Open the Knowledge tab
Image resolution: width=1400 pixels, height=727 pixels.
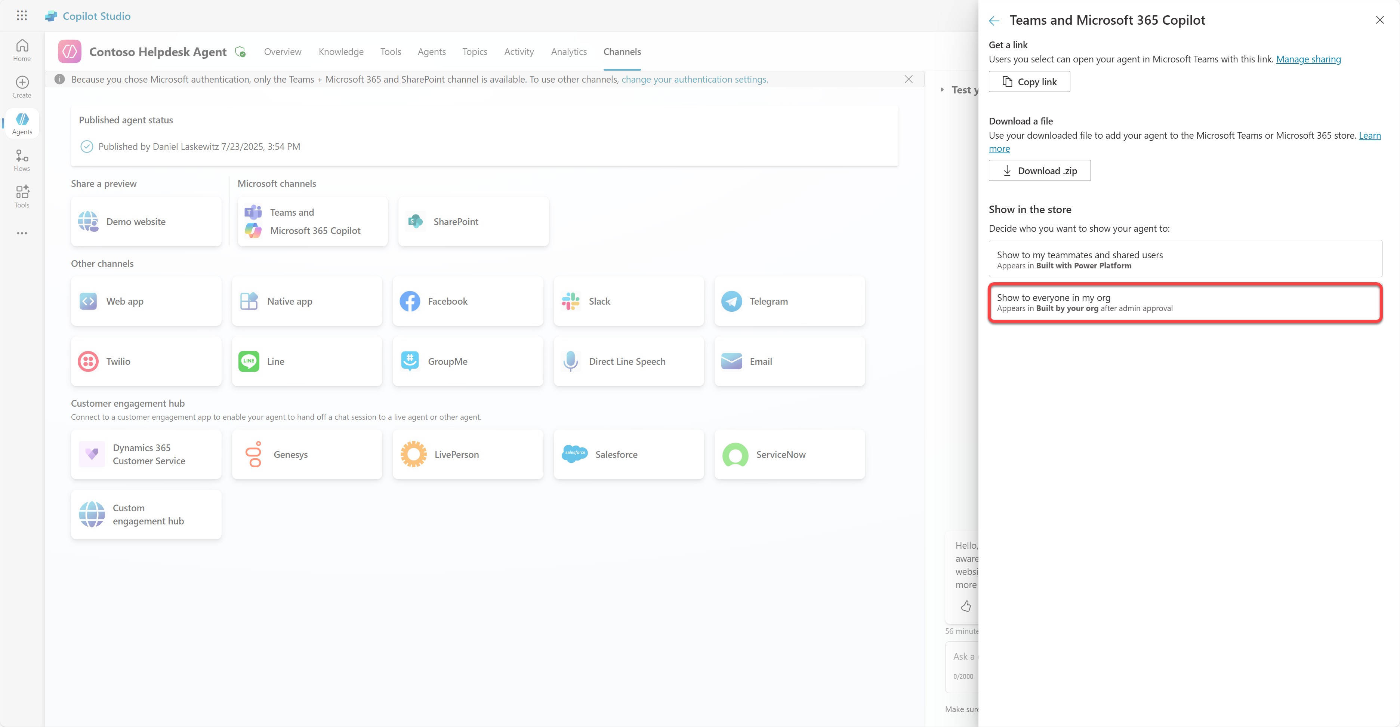[x=341, y=52]
